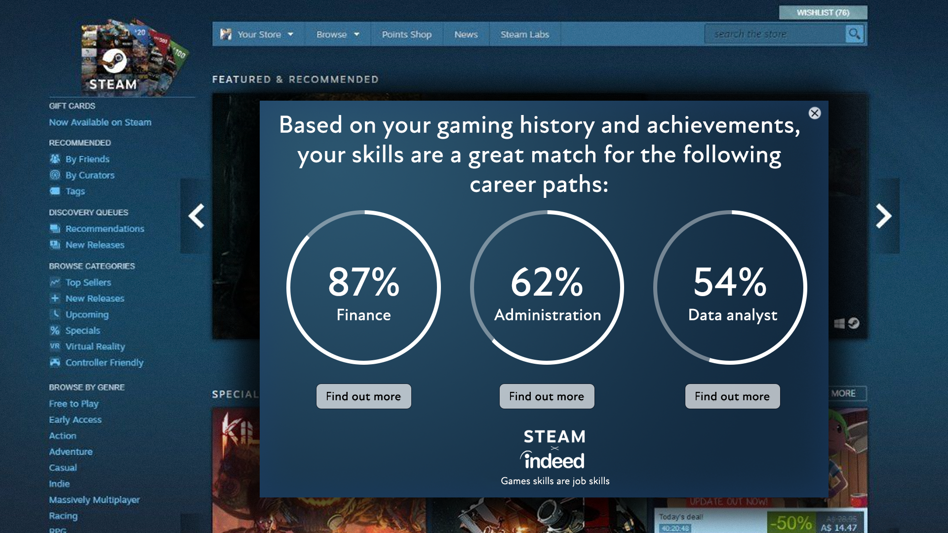Viewport: 948px width, 533px height.
Task: Browse the Massively Multiplayer genre
Action: 94,500
